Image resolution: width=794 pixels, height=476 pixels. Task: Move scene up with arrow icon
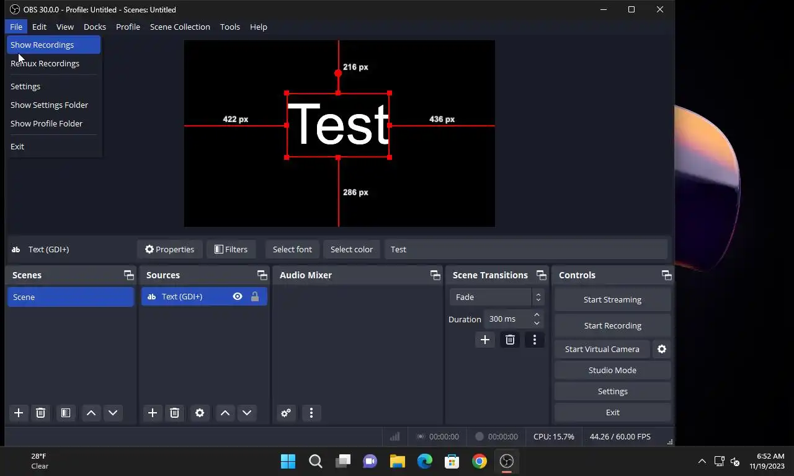pyautogui.click(x=91, y=413)
